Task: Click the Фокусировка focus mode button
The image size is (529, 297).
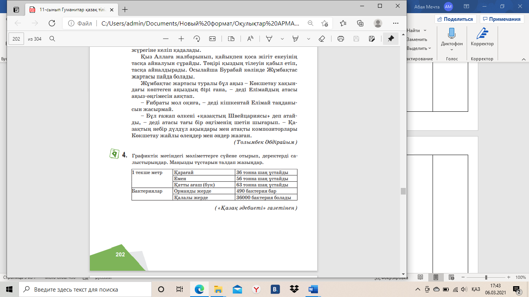Action: coord(392,278)
